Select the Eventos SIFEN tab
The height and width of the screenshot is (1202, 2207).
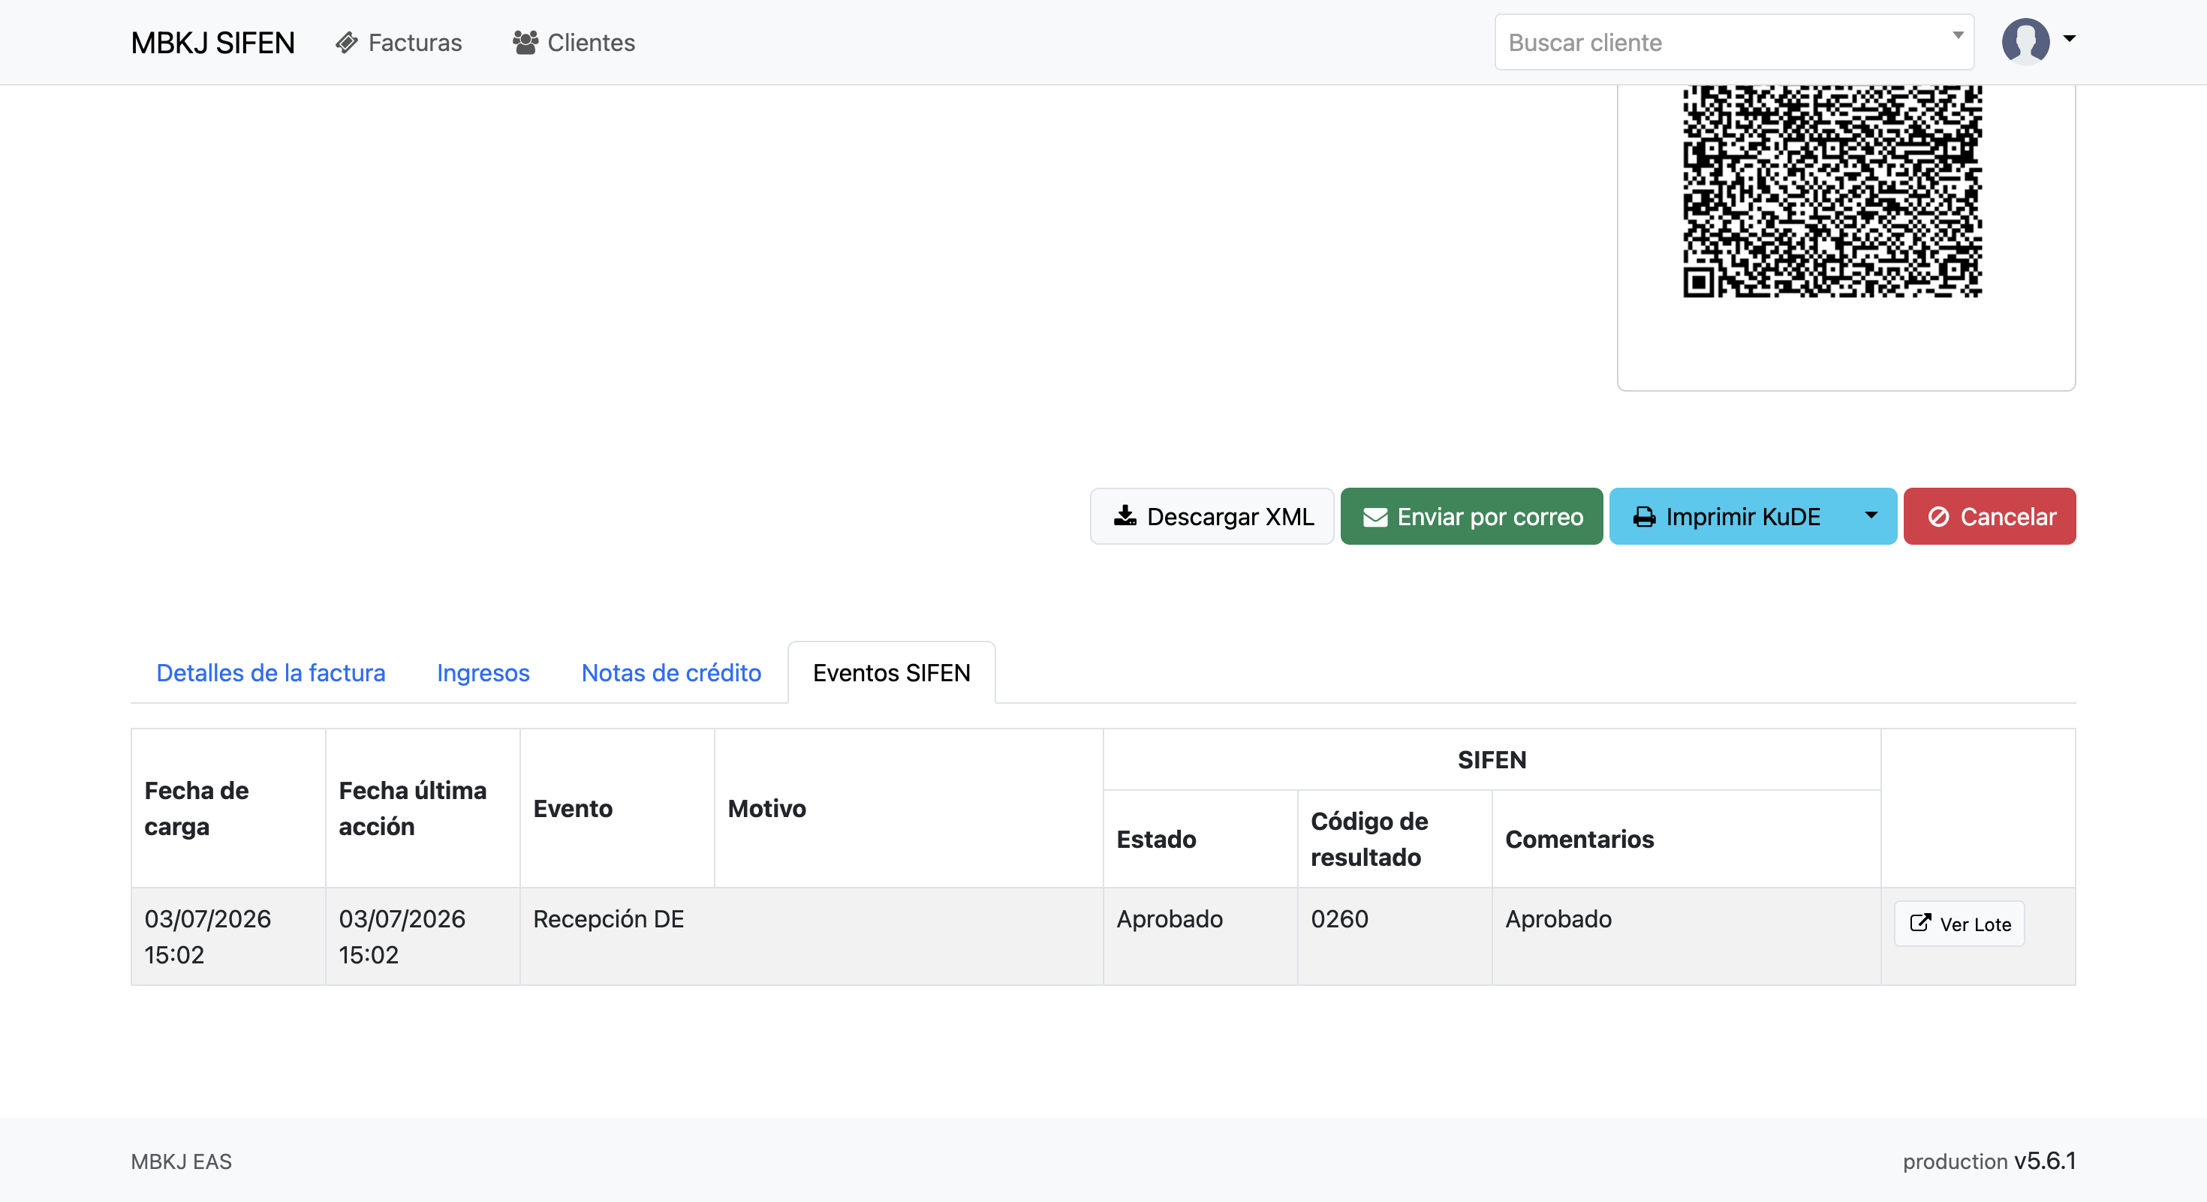point(891,673)
